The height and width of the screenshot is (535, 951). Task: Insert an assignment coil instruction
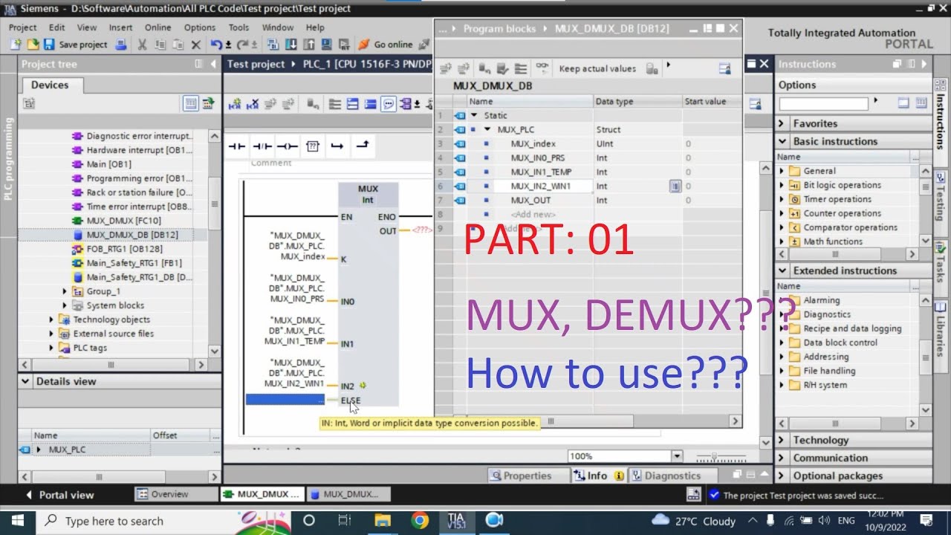[x=288, y=146]
